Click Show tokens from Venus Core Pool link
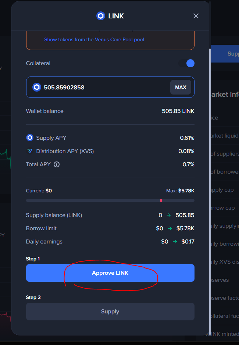 coord(94,40)
